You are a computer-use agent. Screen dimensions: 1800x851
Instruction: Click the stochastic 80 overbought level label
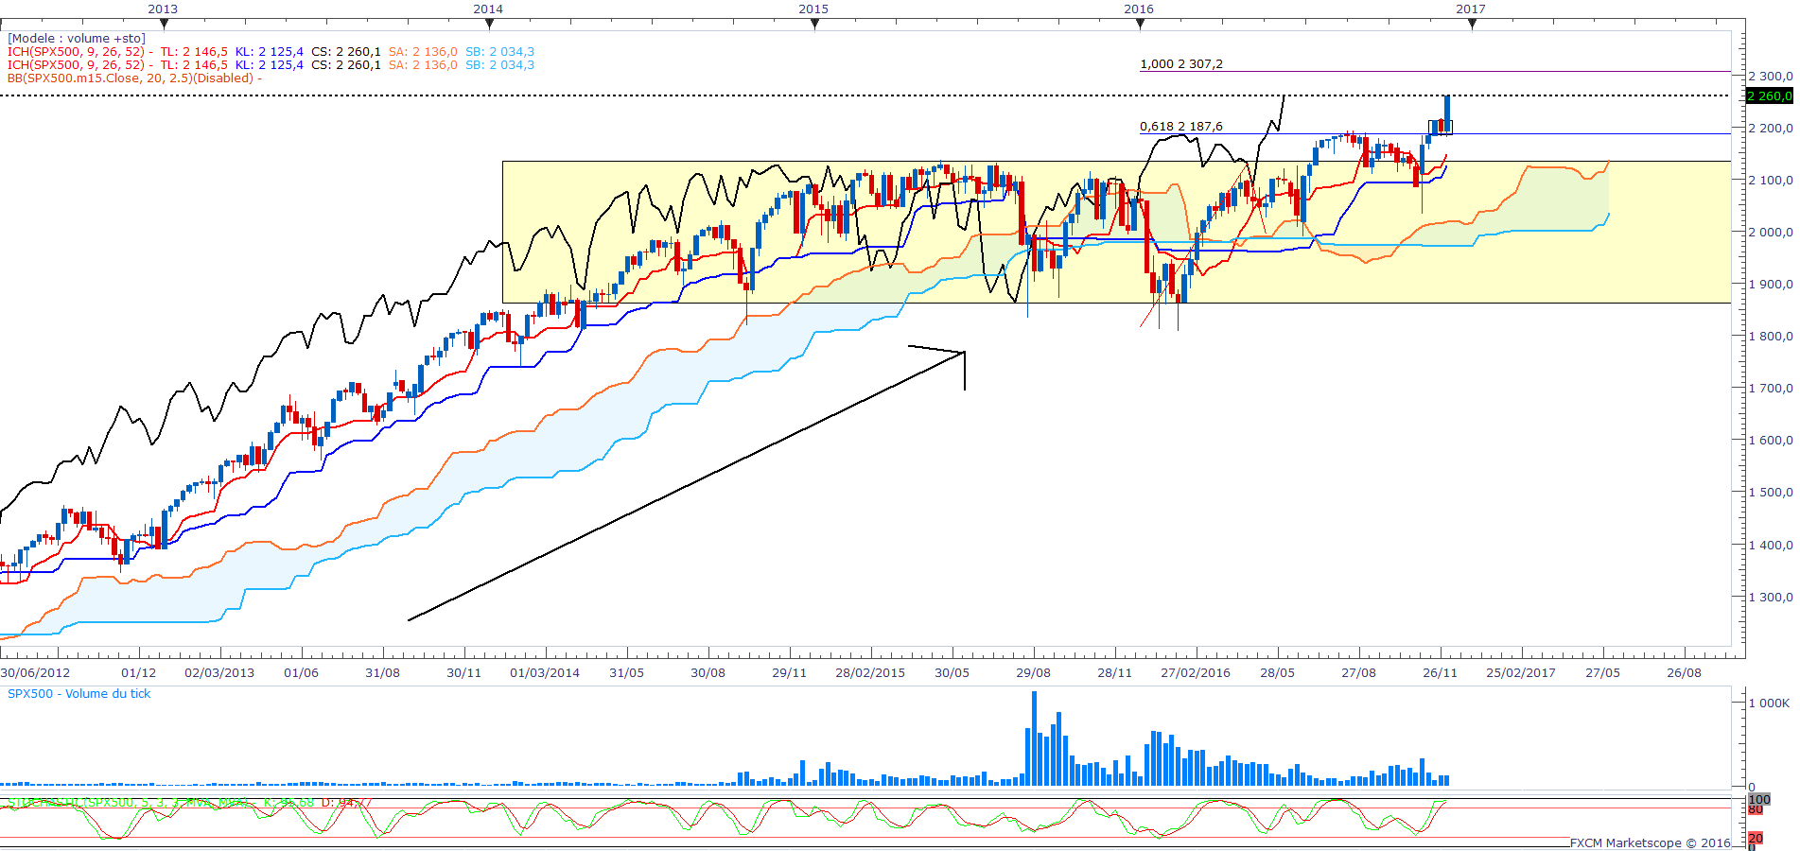[1756, 810]
